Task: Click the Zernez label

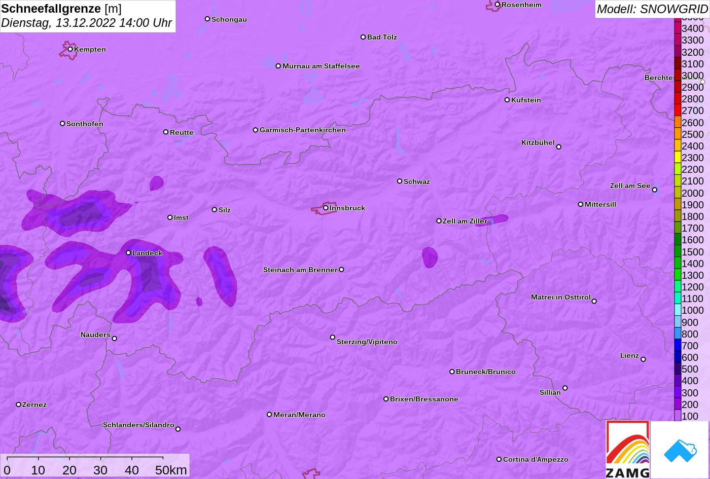Action: [34, 405]
